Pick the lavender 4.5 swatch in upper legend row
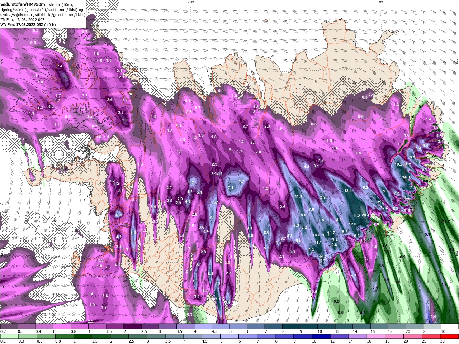 click(x=220, y=326)
